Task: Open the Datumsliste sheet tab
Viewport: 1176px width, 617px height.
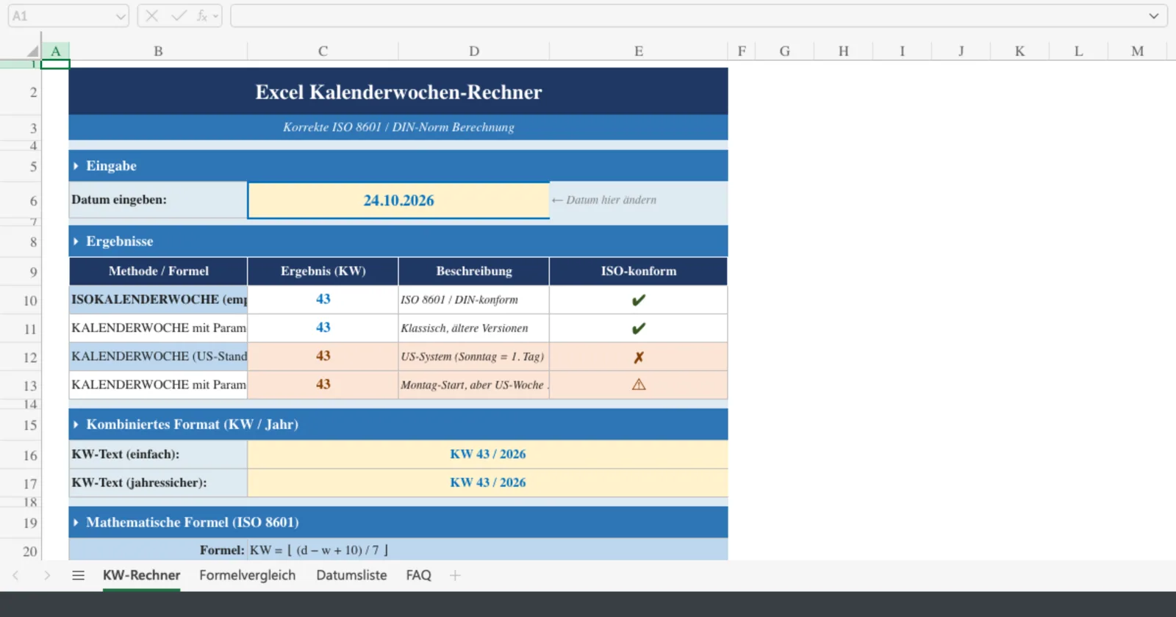Action: [x=351, y=575]
